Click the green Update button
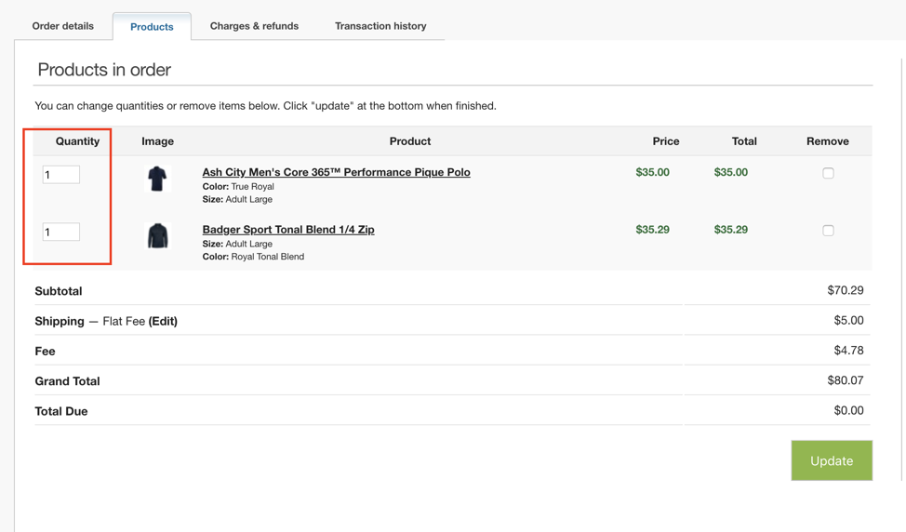The image size is (906, 532). [832, 460]
